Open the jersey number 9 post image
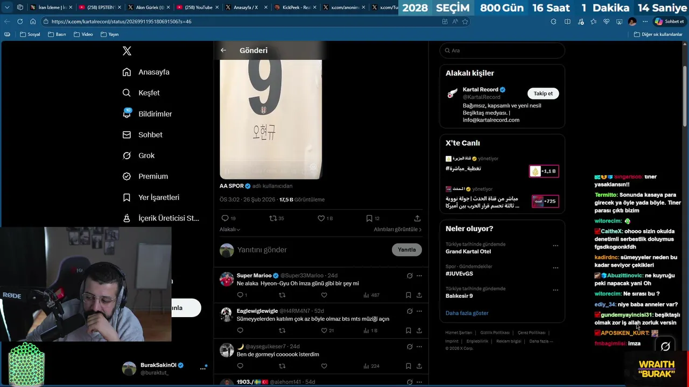 pos(271,119)
